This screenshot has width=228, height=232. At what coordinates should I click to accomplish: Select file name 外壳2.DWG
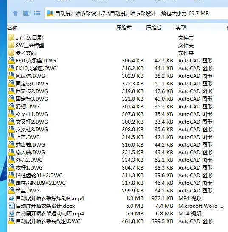click(29, 160)
